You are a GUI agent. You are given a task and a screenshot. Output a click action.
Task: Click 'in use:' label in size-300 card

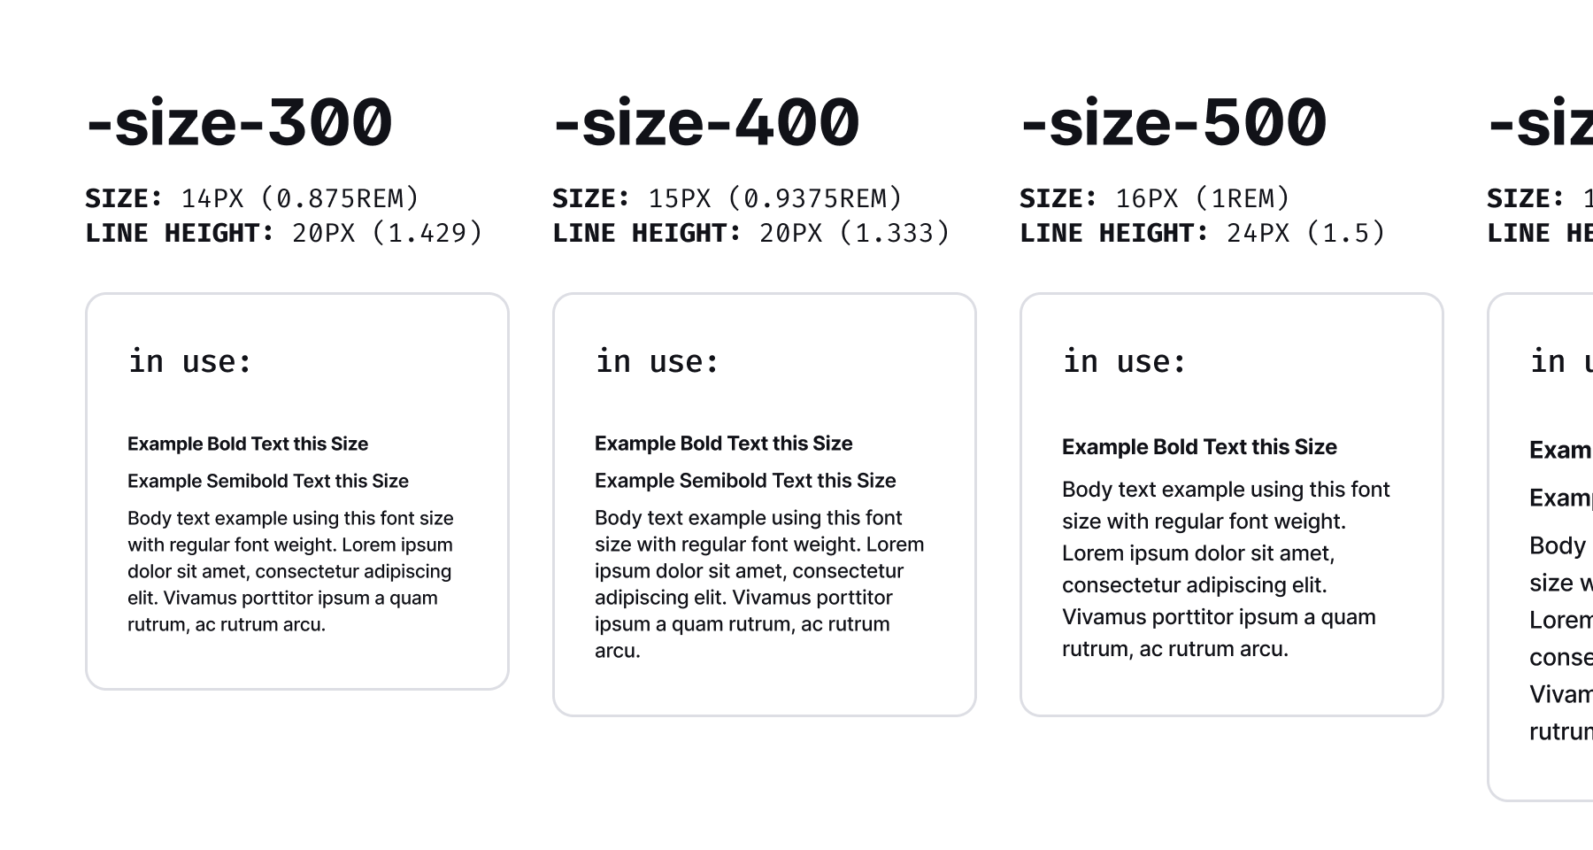point(190,361)
